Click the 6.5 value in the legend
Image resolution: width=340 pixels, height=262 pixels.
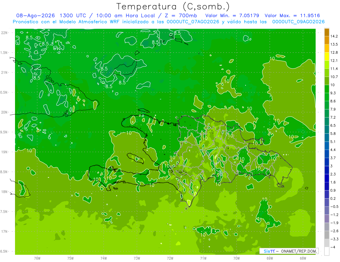333,125
